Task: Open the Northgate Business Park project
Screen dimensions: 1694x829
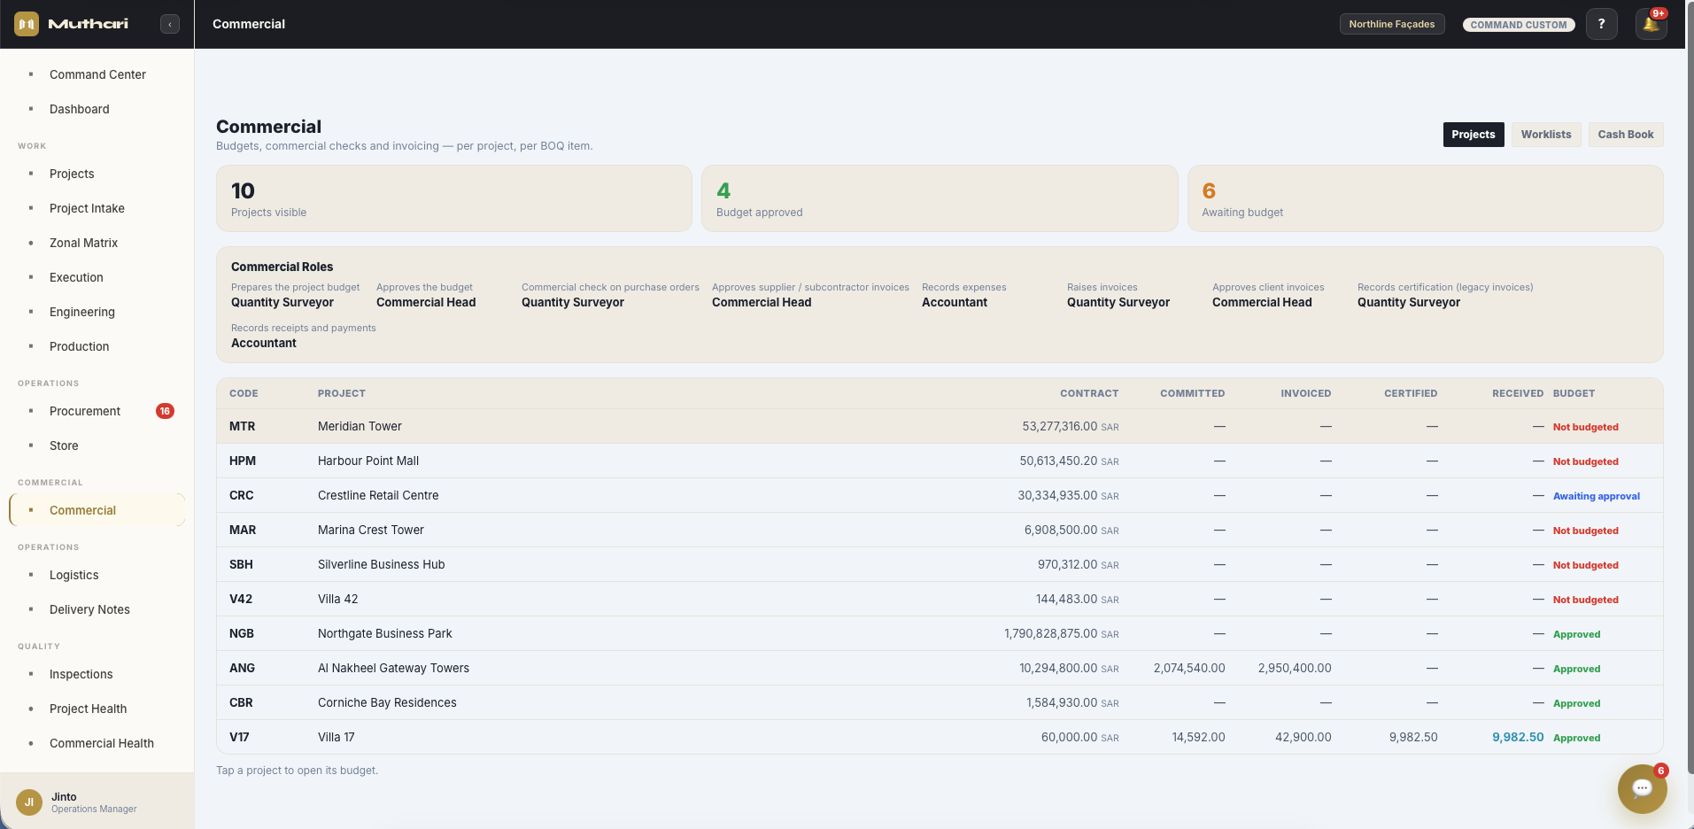Action: coord(940,633)
